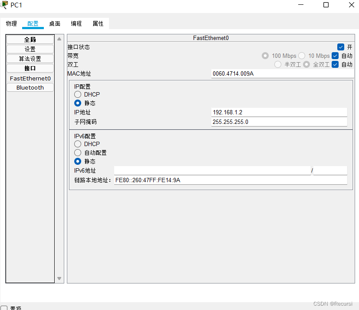Minimize the PC1 window
Screen dimensions: 359x310
[x=301, y=5]
